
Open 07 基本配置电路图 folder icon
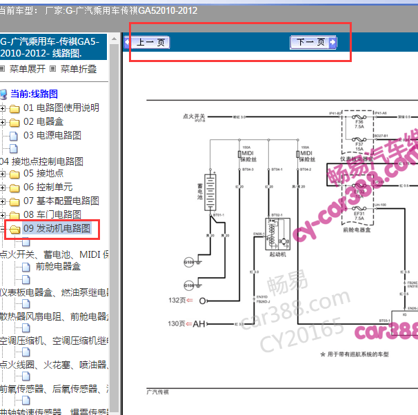pos(14,202)
